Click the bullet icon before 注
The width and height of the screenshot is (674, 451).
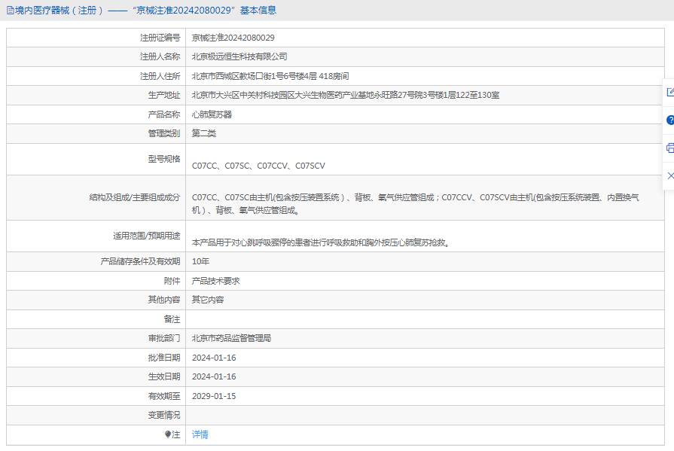(x=168, y=434)
